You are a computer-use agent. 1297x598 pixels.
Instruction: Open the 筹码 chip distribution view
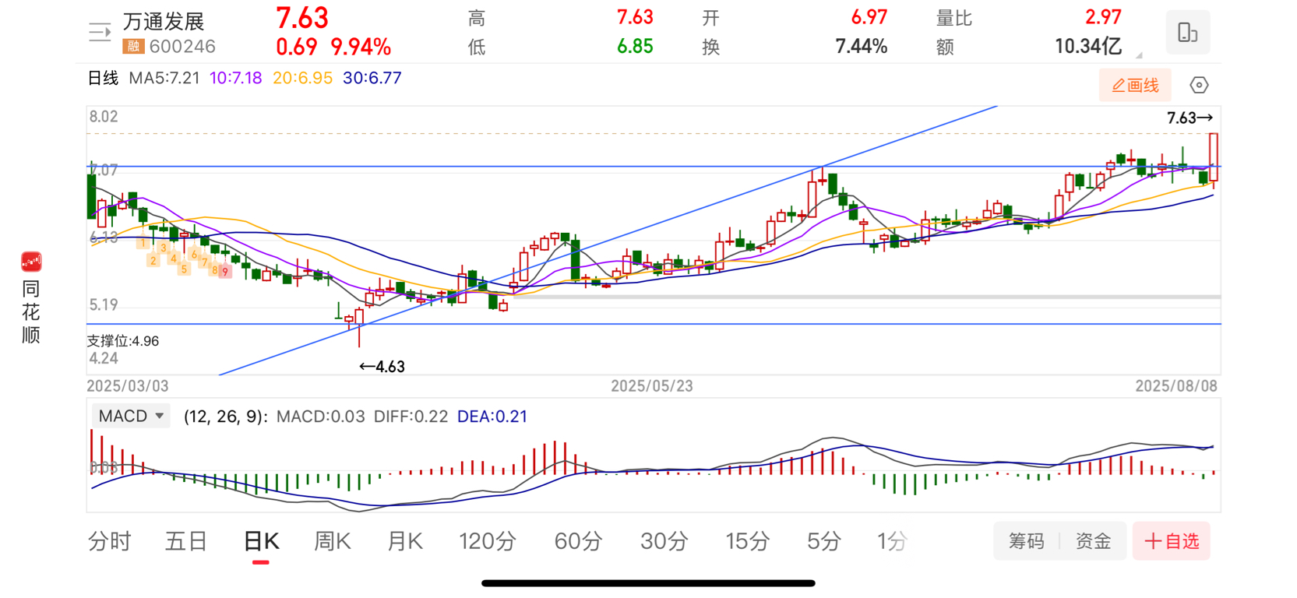point(1027,541)
